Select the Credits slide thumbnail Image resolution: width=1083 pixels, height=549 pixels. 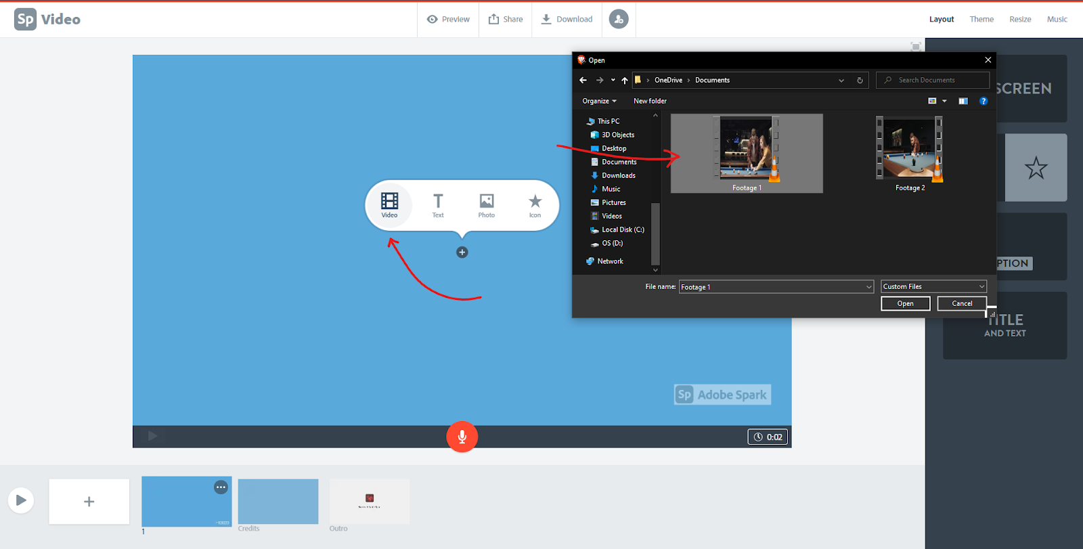pyautogui.click(x=278, y=502)
